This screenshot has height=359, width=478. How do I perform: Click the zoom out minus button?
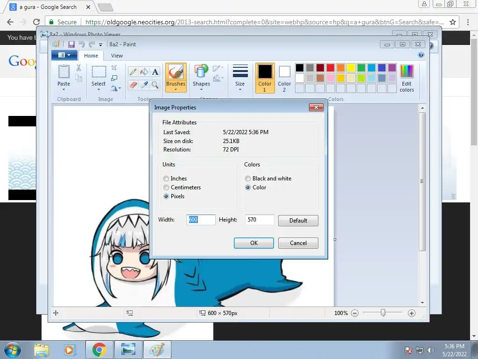(x=355, y=313)
